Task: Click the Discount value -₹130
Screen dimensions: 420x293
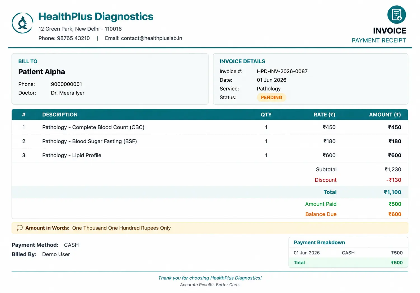Action: tap(394, 180)
